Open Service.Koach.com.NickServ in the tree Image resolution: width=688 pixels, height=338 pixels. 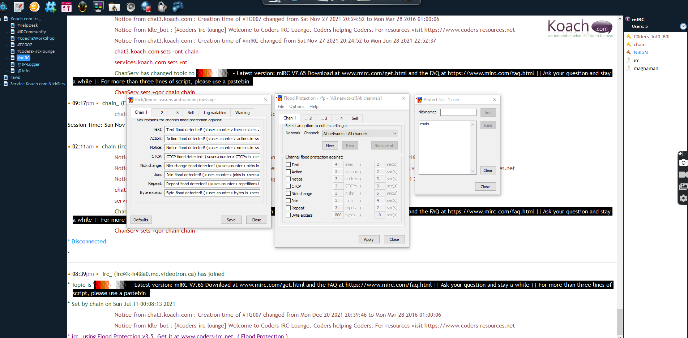point(38,84)
